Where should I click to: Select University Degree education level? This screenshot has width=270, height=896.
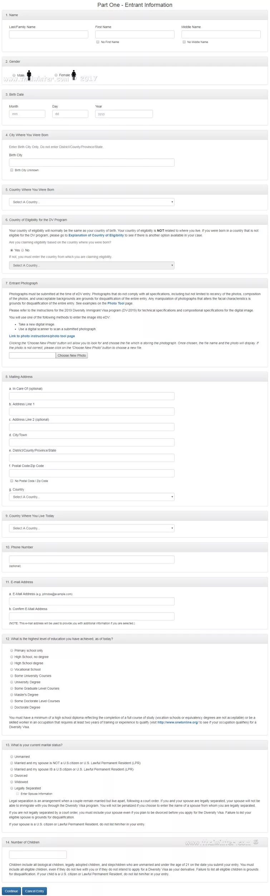[x=12, y=682]
